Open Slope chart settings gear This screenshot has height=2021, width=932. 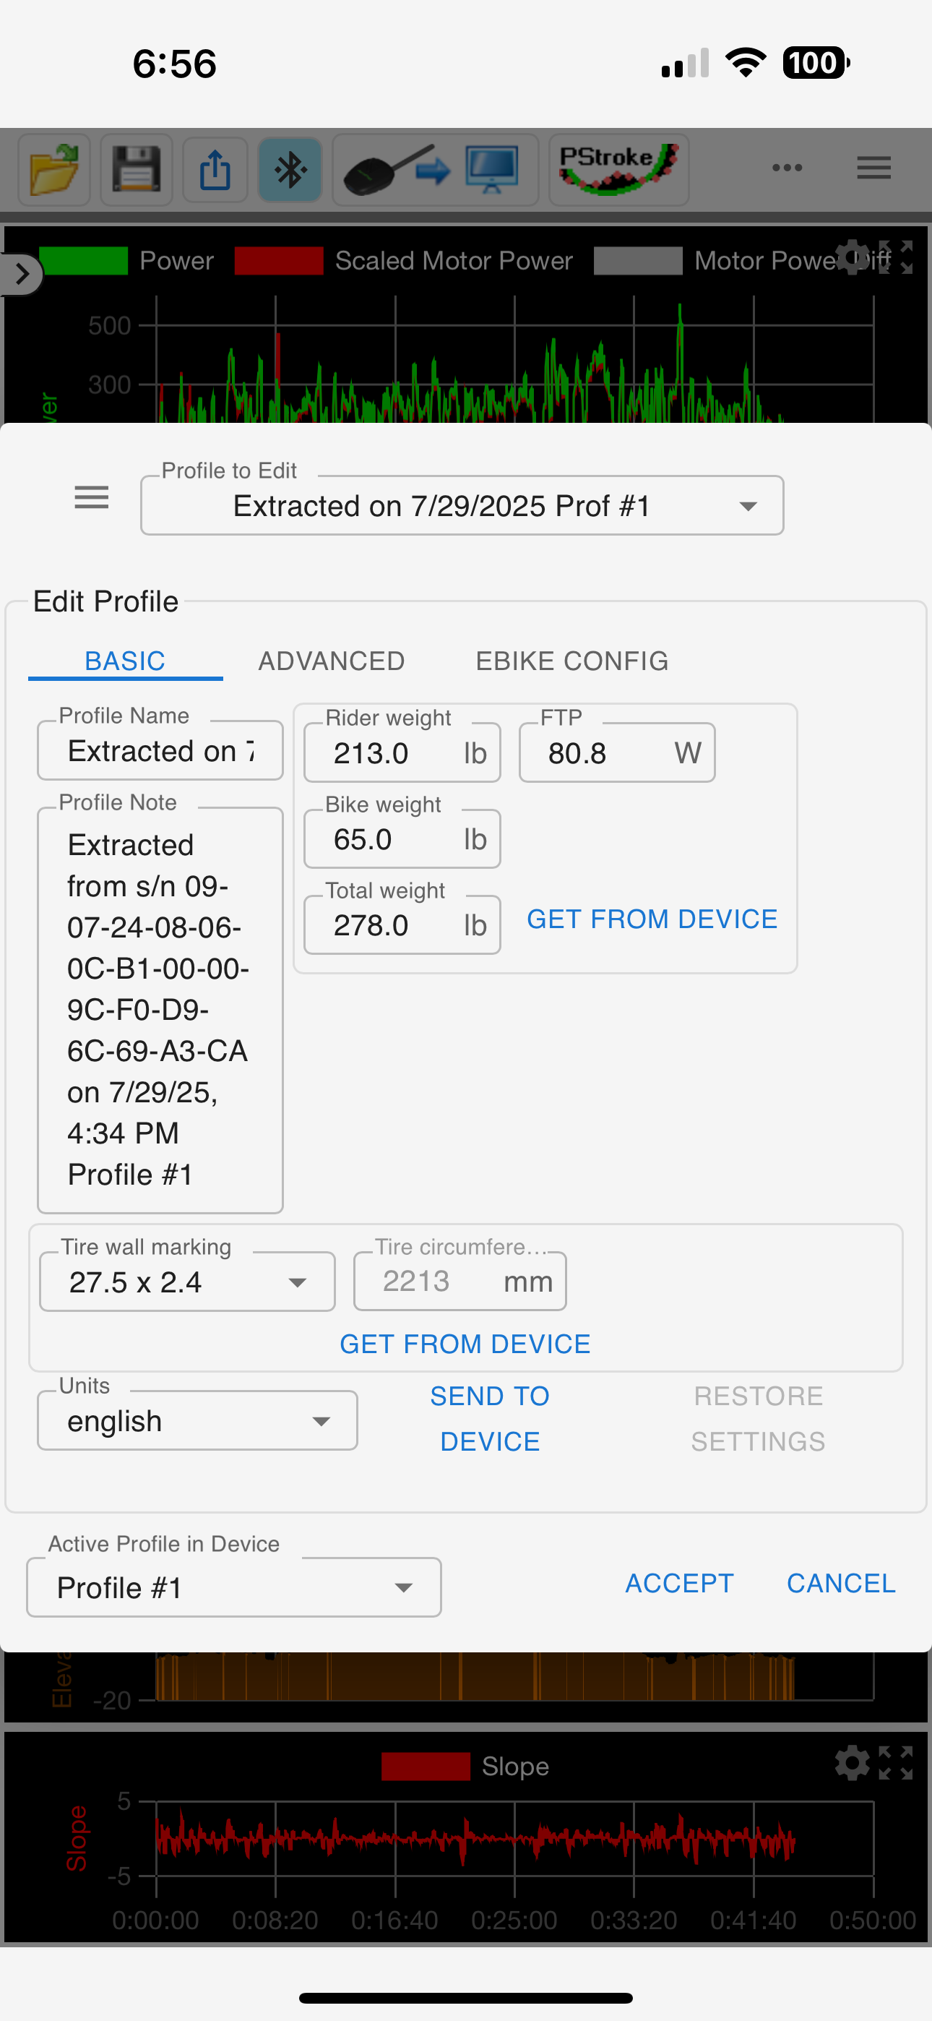[852, 1763]
